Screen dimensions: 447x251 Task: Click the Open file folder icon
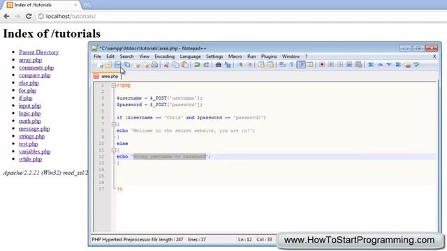109,65
